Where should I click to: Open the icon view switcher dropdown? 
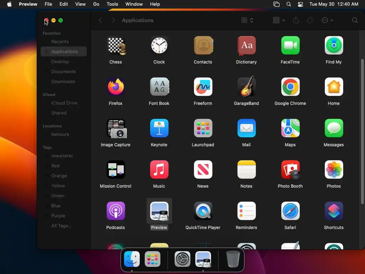tap(247, 20)
